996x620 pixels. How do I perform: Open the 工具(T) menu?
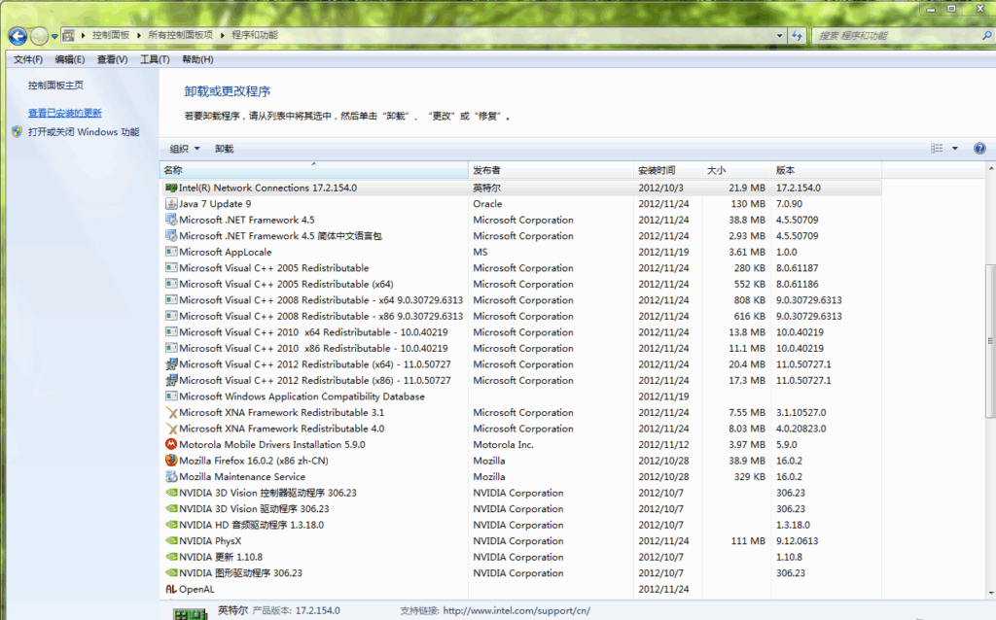[x=155, y=59]
